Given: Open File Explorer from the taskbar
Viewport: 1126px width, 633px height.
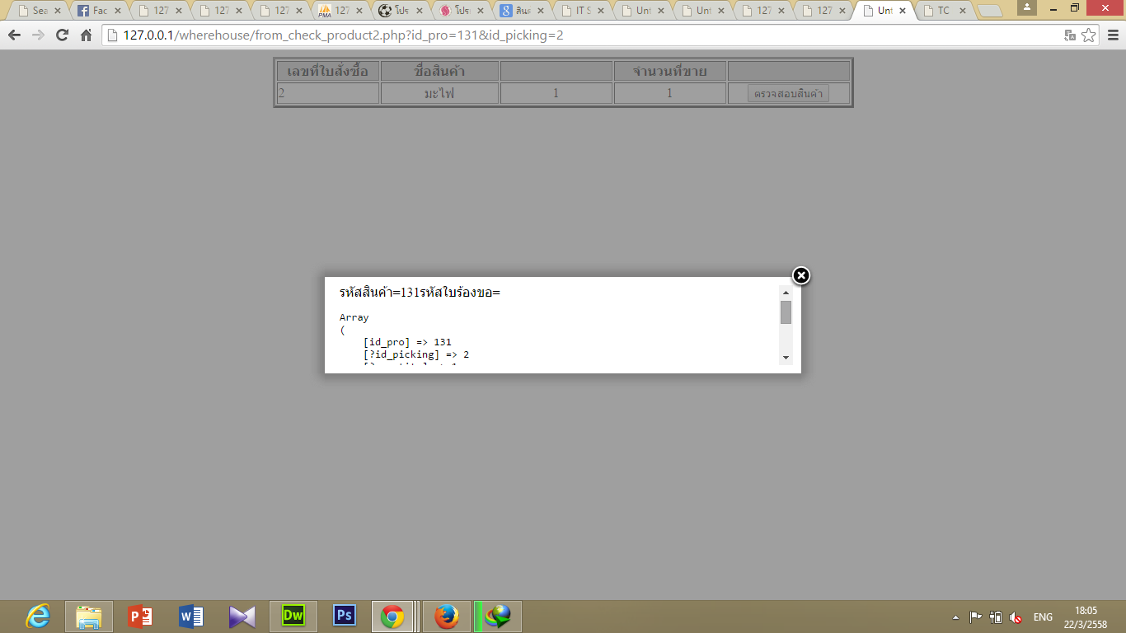Looking at the screenshot, I should (x=89, y=617).
